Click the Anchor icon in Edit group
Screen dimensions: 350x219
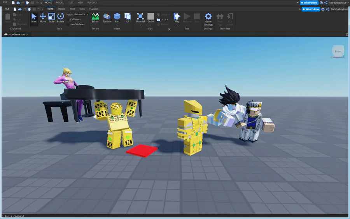(x=159, y=25)
